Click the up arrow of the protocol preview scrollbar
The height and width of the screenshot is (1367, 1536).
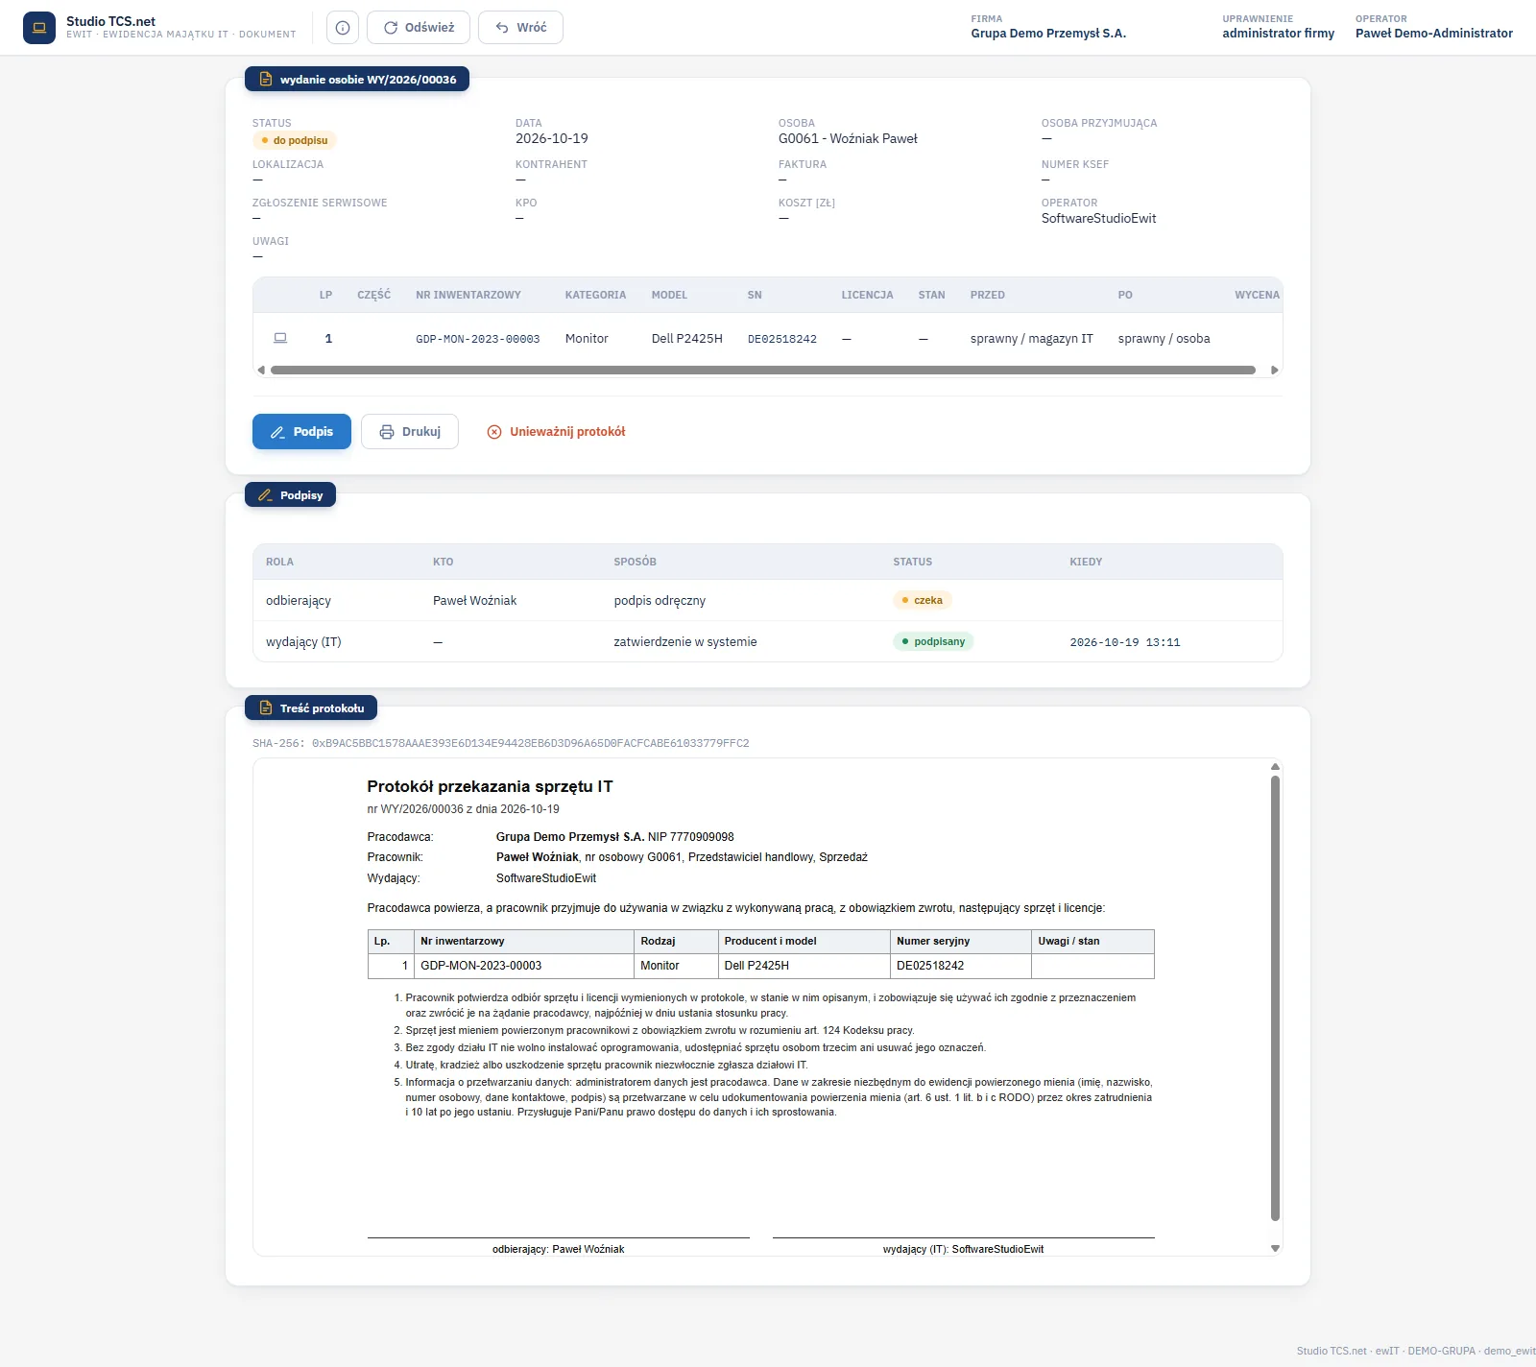(x=1275, y=767)
